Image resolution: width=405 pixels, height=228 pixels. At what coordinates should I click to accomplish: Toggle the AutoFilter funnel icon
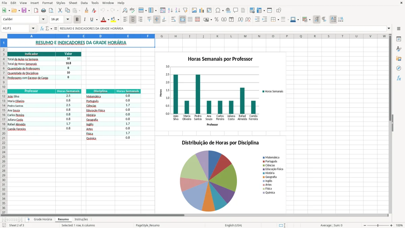click(x=185, y=10)
